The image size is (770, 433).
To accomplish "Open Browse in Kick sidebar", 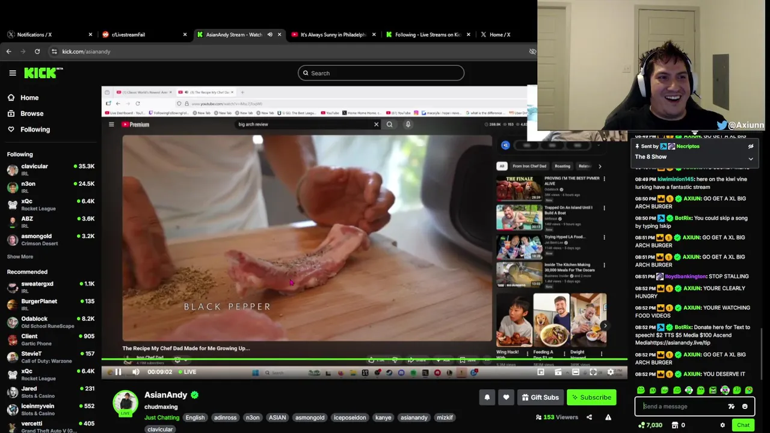I will pos(25,113).
